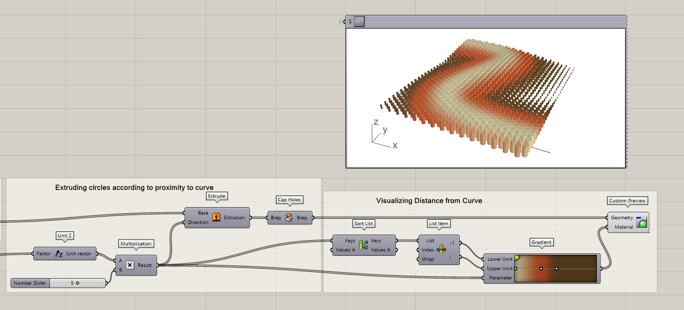Click the sketch viewer image icon
This screenshot has height=310, width=684.
(x=359, y=21)
